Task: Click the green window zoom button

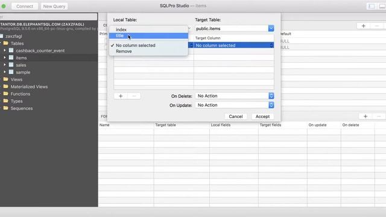Action: coord(4,6)
